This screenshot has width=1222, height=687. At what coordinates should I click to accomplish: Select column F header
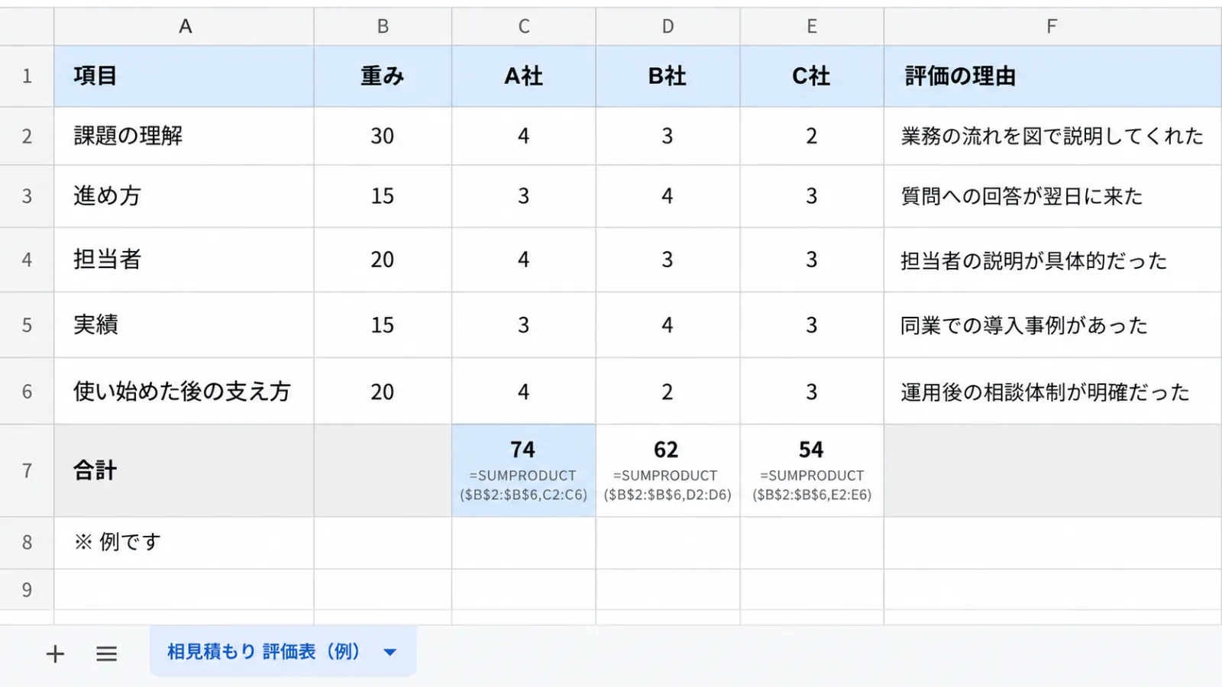(x=1052, y=27)
